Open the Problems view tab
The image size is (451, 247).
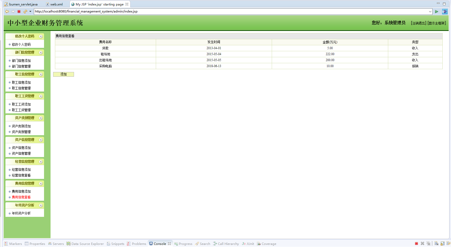pos(137,244)
